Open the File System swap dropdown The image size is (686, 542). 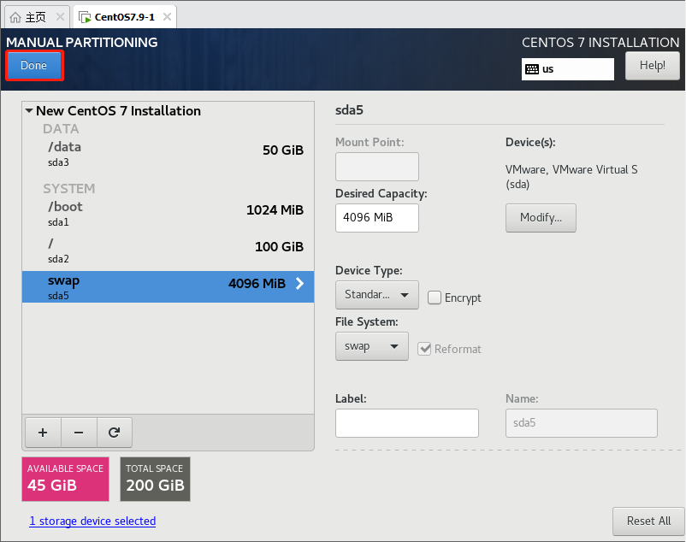tap(371, 346)
